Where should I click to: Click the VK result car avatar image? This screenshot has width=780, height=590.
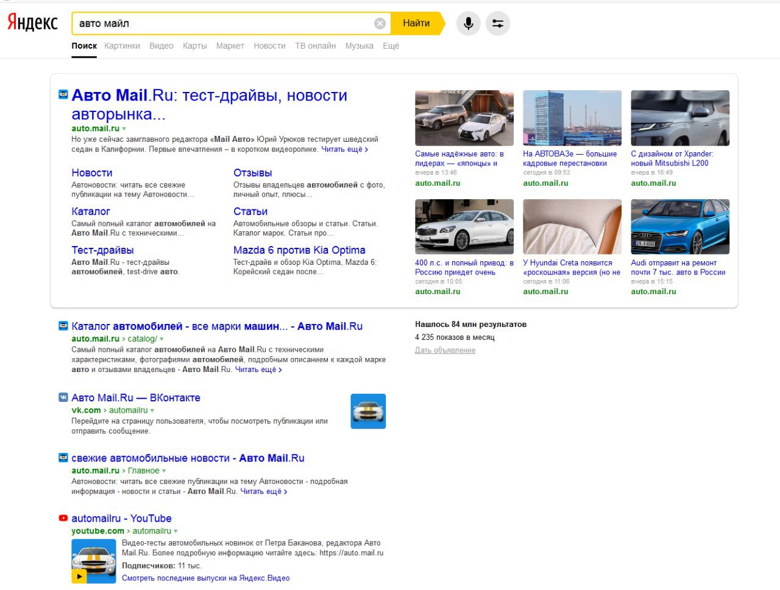(368, 411)
